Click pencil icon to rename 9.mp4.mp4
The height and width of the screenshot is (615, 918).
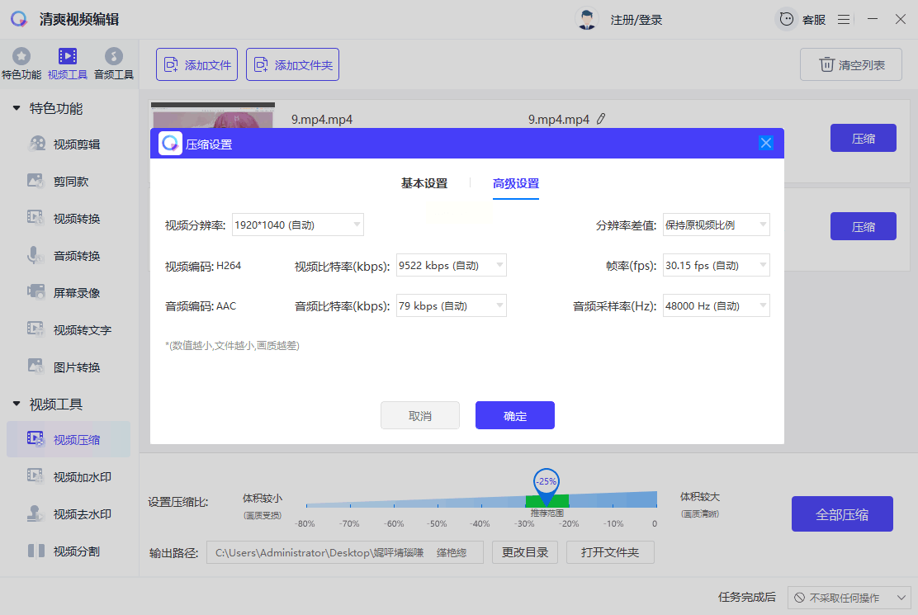[601, 119]
